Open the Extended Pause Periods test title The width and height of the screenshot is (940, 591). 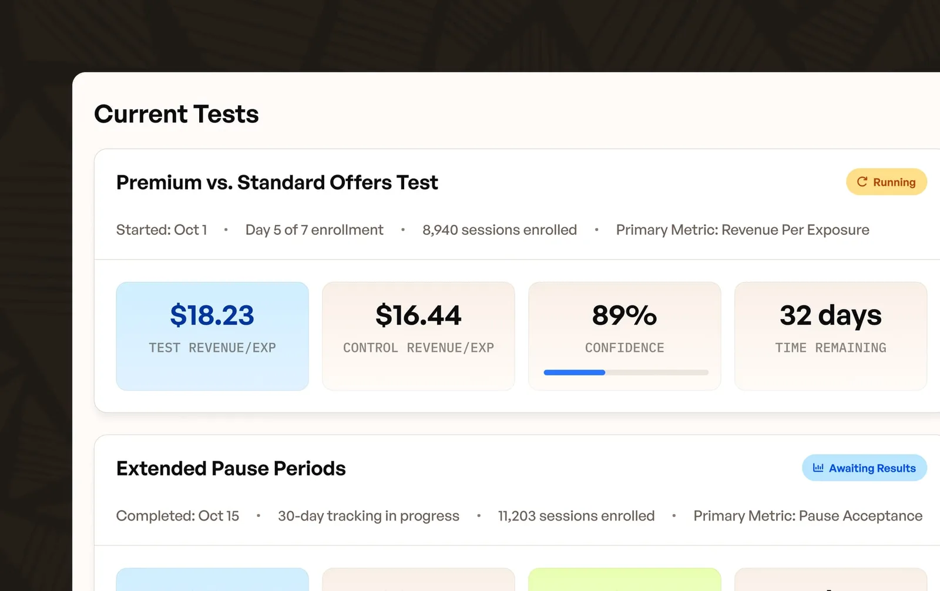(x=231, y=469)
